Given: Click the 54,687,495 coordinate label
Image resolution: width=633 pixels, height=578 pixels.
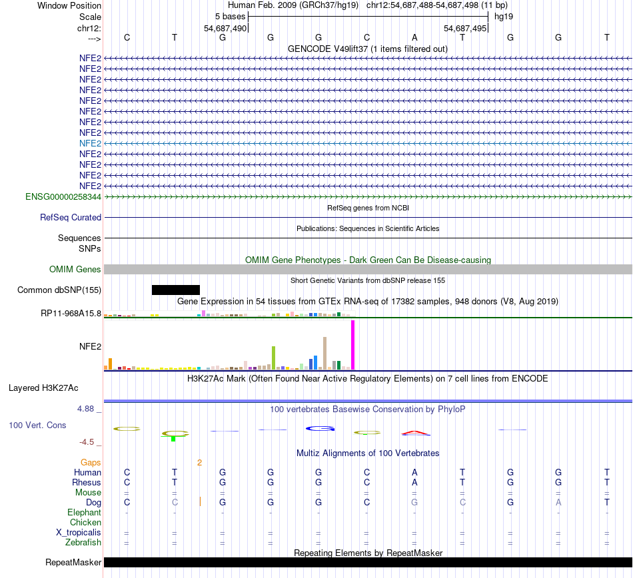Looking at the screenshot, I should (465, 28).
